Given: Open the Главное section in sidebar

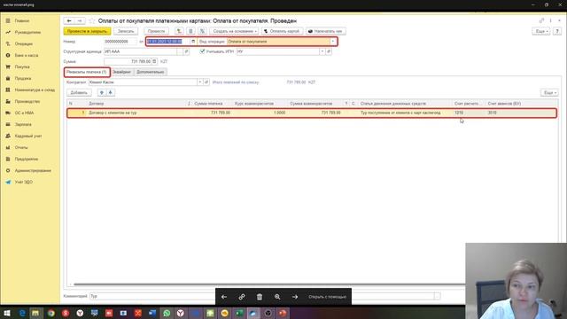Looking at the screenshot, I should point(21,21).
